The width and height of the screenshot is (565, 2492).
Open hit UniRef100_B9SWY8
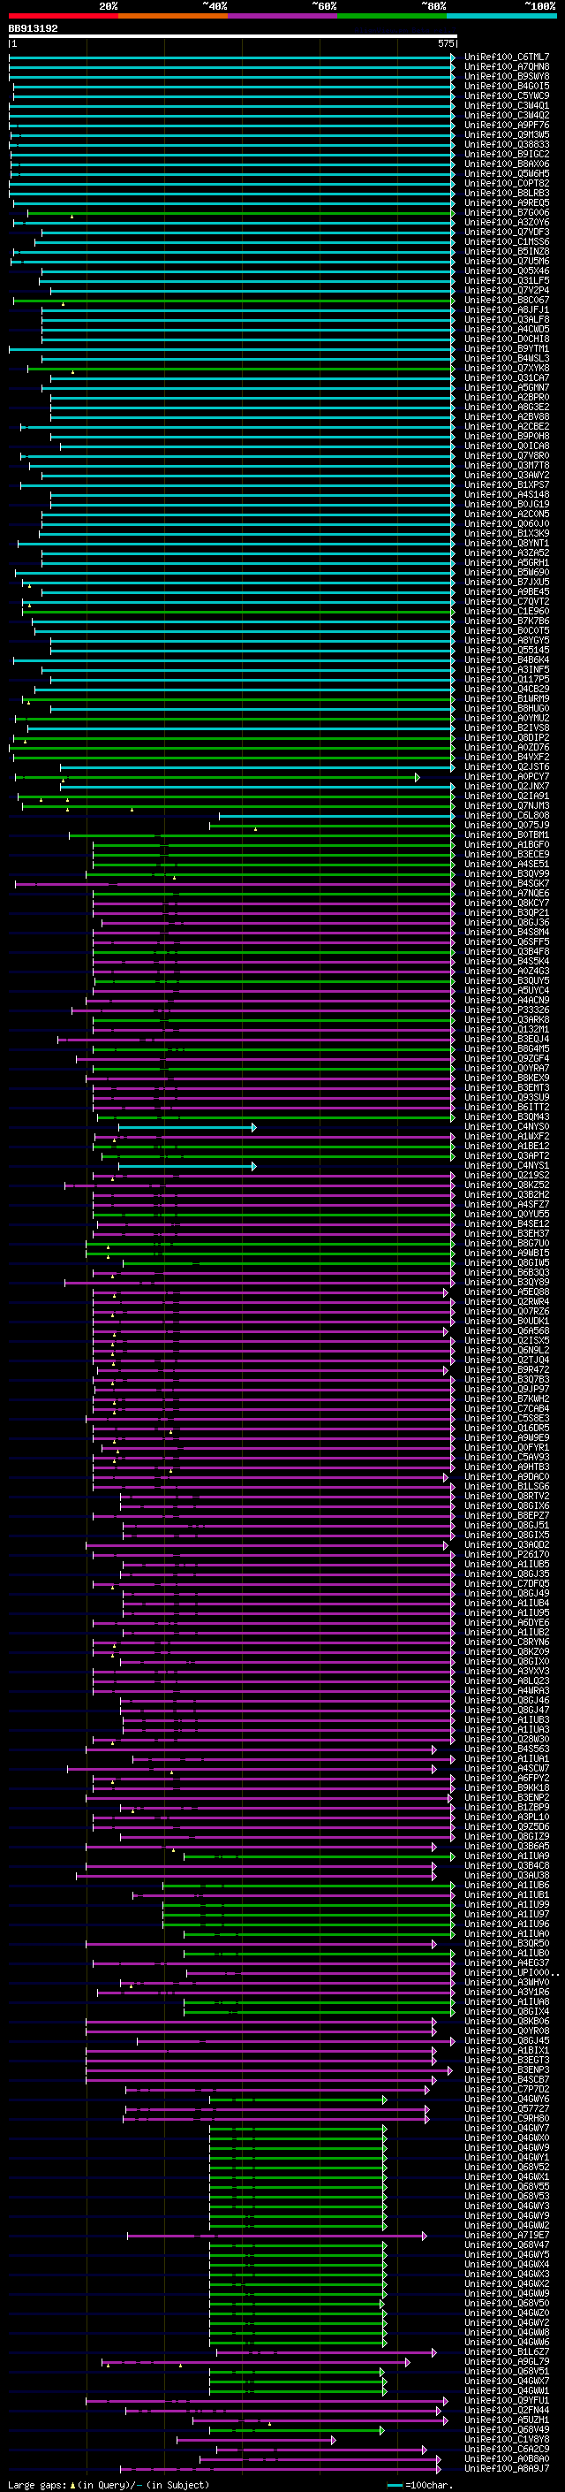506,76
